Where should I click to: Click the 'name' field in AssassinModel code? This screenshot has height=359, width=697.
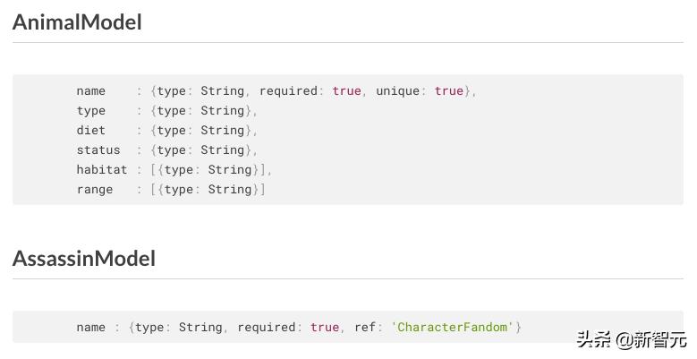pos(90,328)
